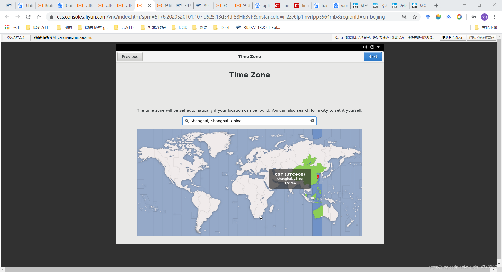Open the status dropdown arrow next to the power icon
Viewport: 502px width, 272px height.
point(378,47)
